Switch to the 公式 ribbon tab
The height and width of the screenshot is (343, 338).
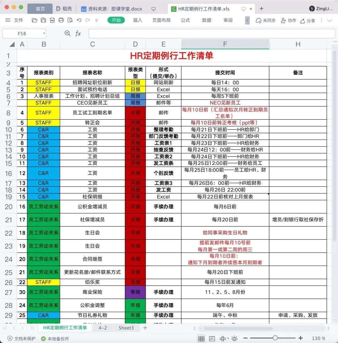coord(185,20)
